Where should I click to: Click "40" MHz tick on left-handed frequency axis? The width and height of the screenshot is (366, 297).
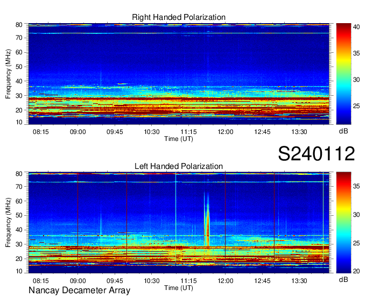[19, 230]
